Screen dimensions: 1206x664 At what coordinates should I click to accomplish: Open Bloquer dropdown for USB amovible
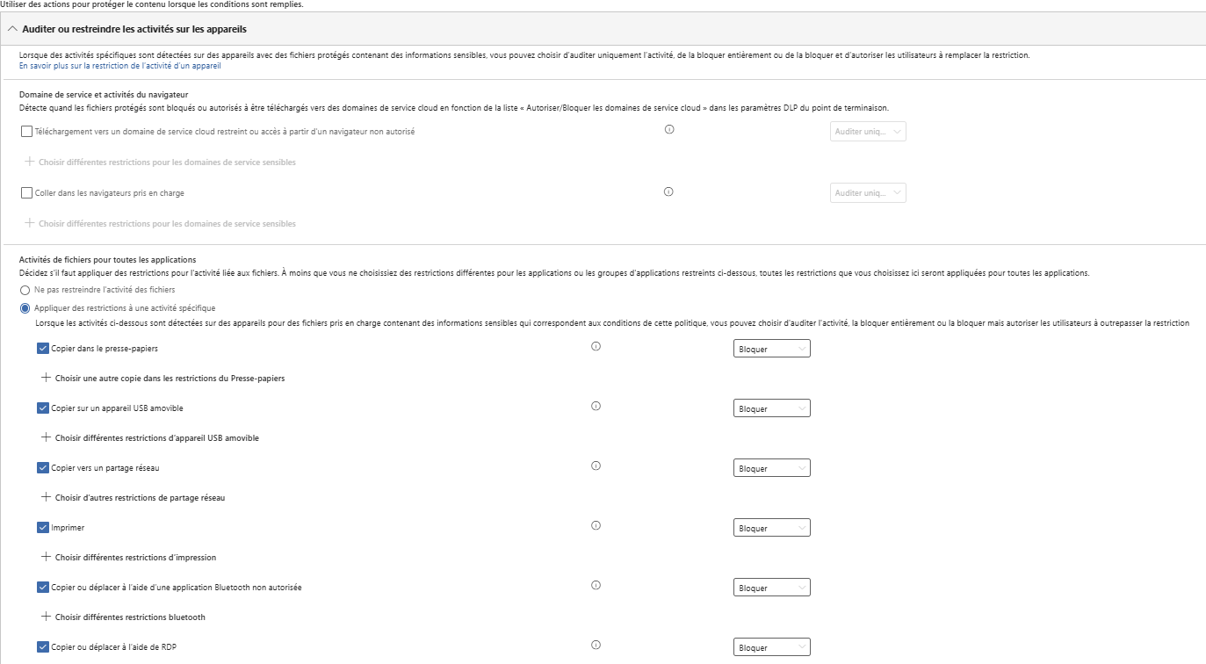click(x=771, y=408)
